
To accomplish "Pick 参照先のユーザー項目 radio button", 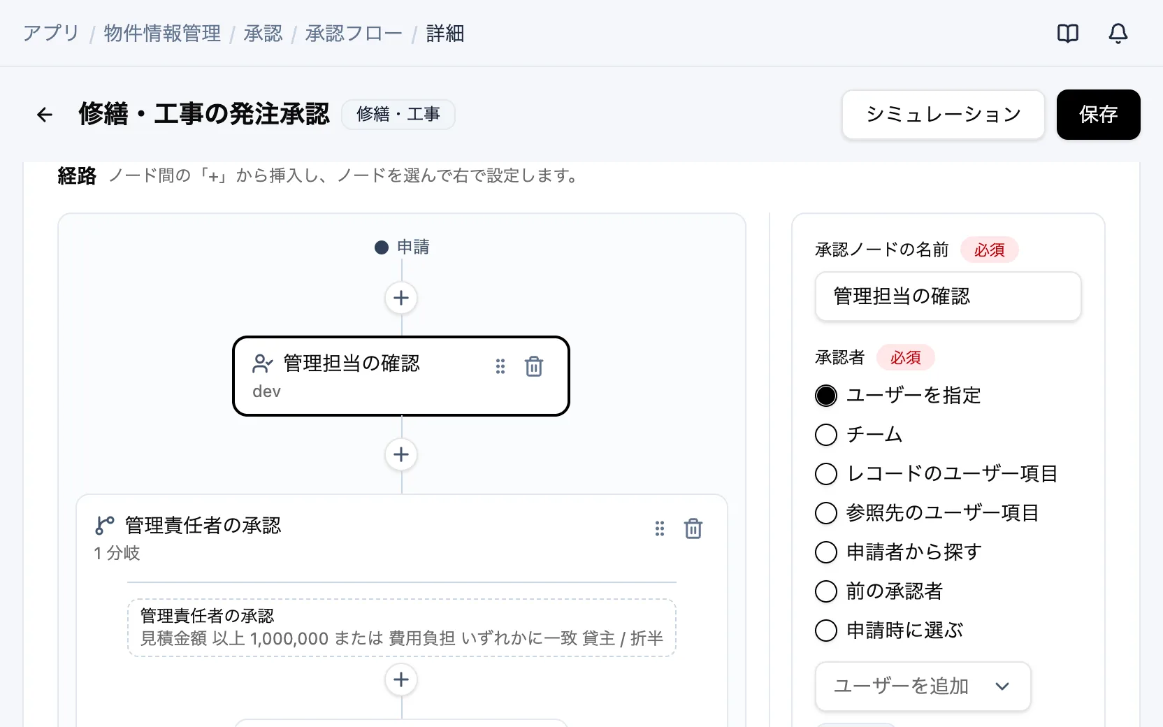I will pyautogui.click(x=826, y=513).
